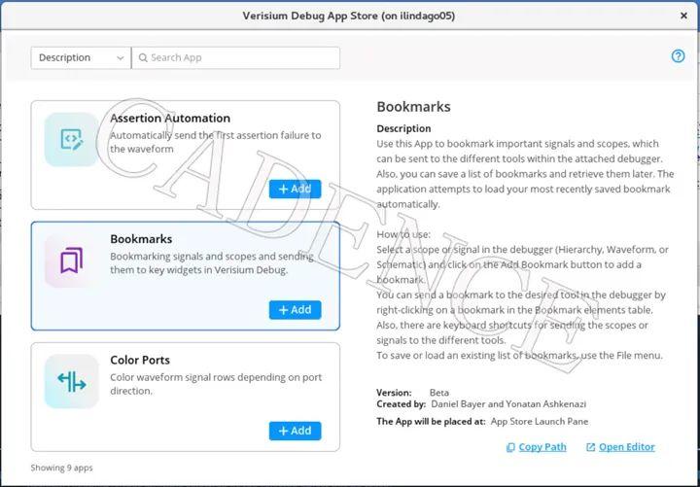The height and width of the screenshot is (487, 700).
Task: Add the Color Ports app
Action: pyautogui.click(x=295, y=431)
